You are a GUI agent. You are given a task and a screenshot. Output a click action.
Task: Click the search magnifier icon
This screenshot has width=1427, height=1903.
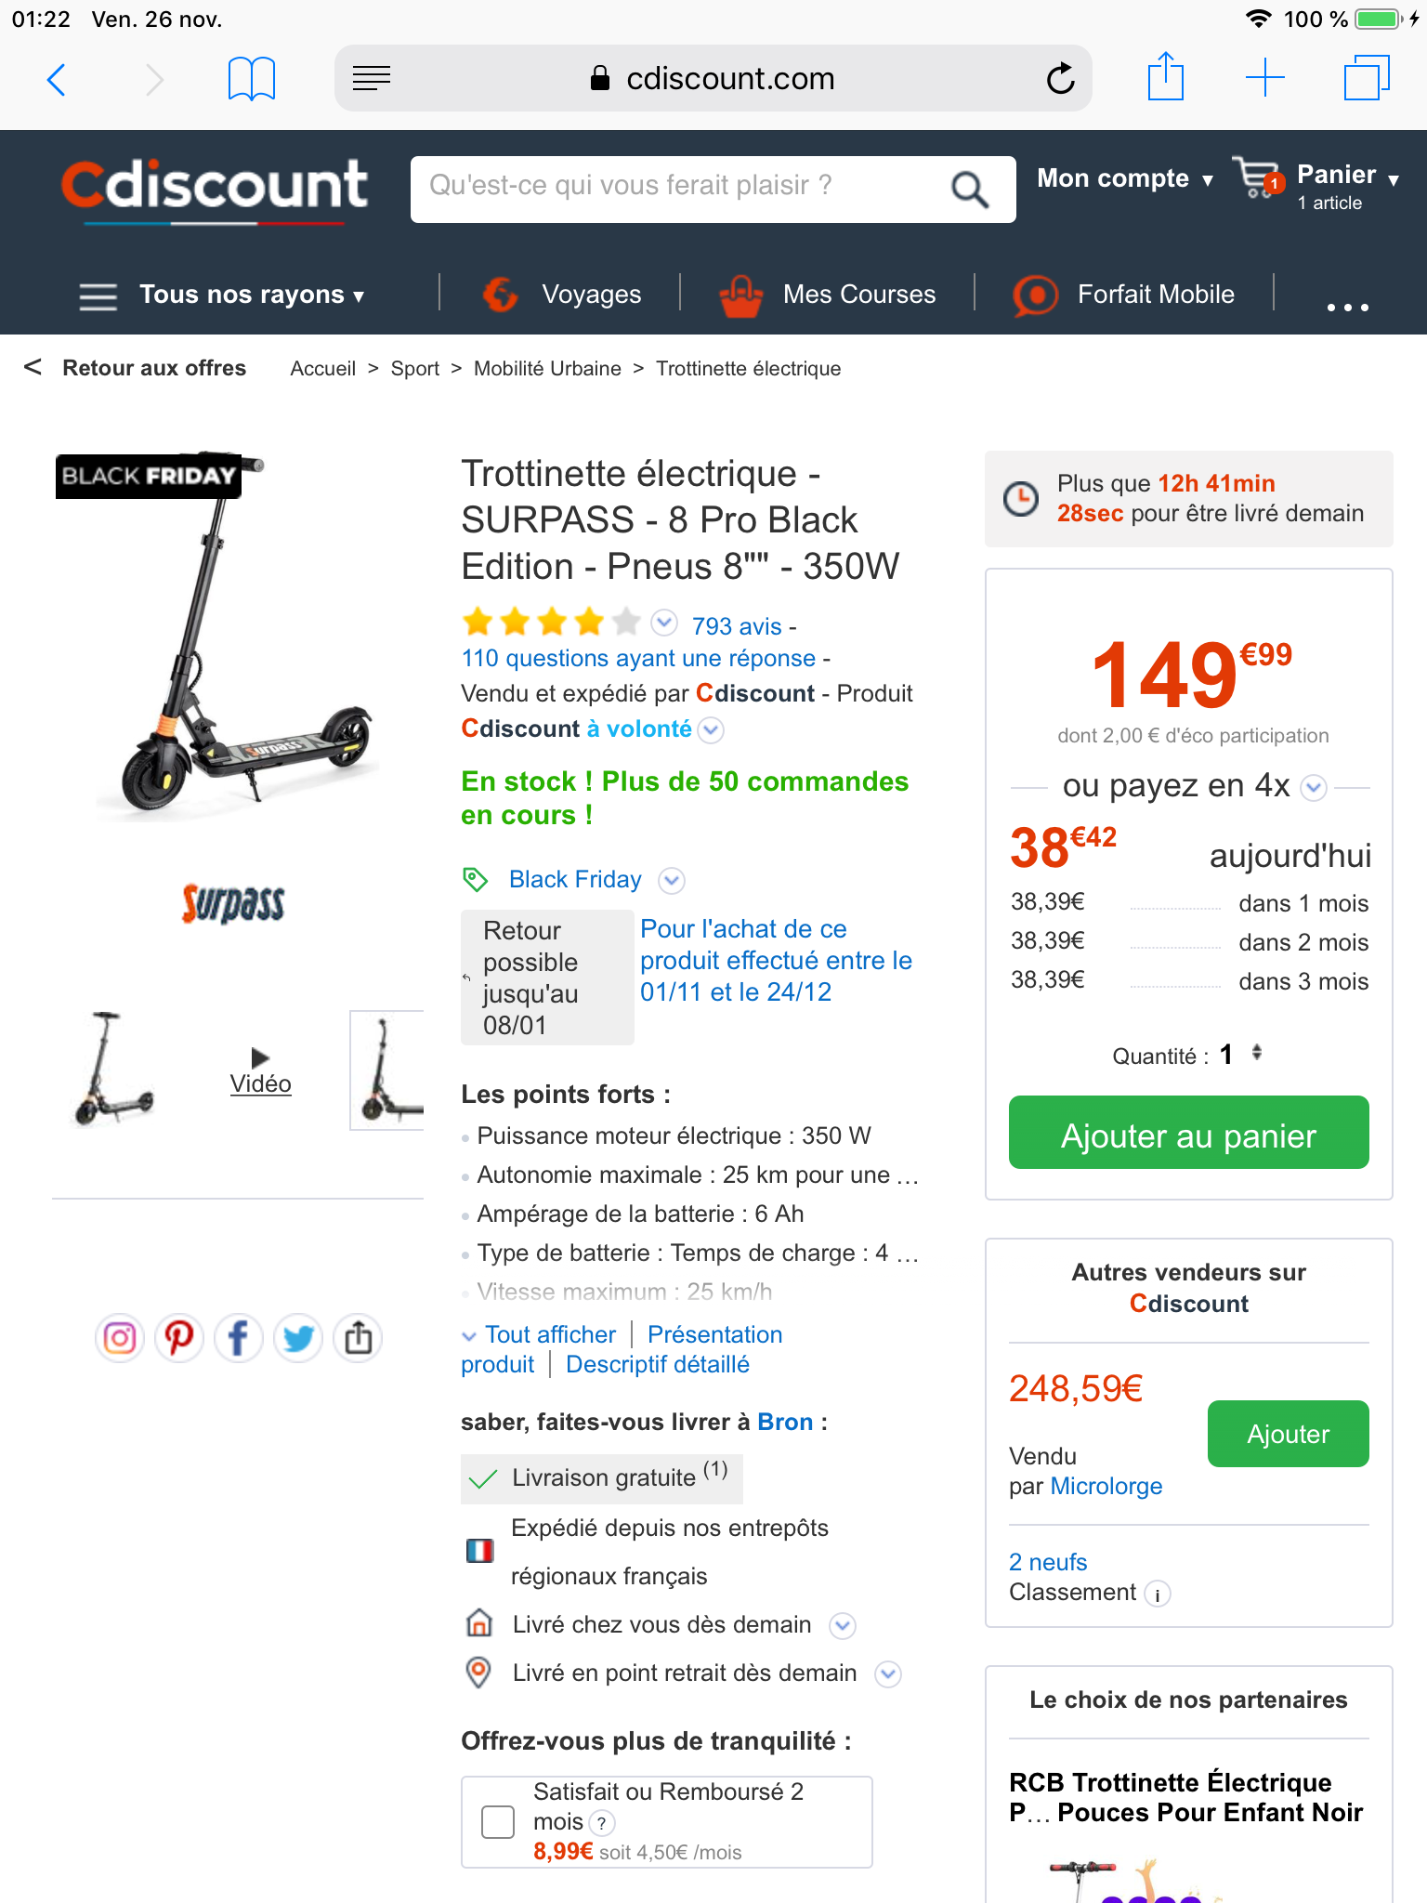click(x=969, y=190)
